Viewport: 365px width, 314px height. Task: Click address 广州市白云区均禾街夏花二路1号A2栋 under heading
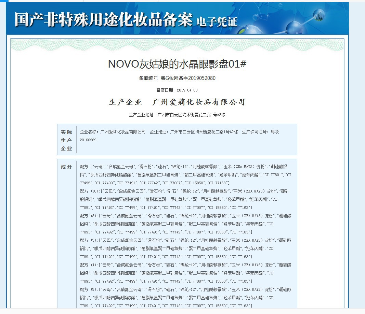pyautogui.click(x=191, y=115)
